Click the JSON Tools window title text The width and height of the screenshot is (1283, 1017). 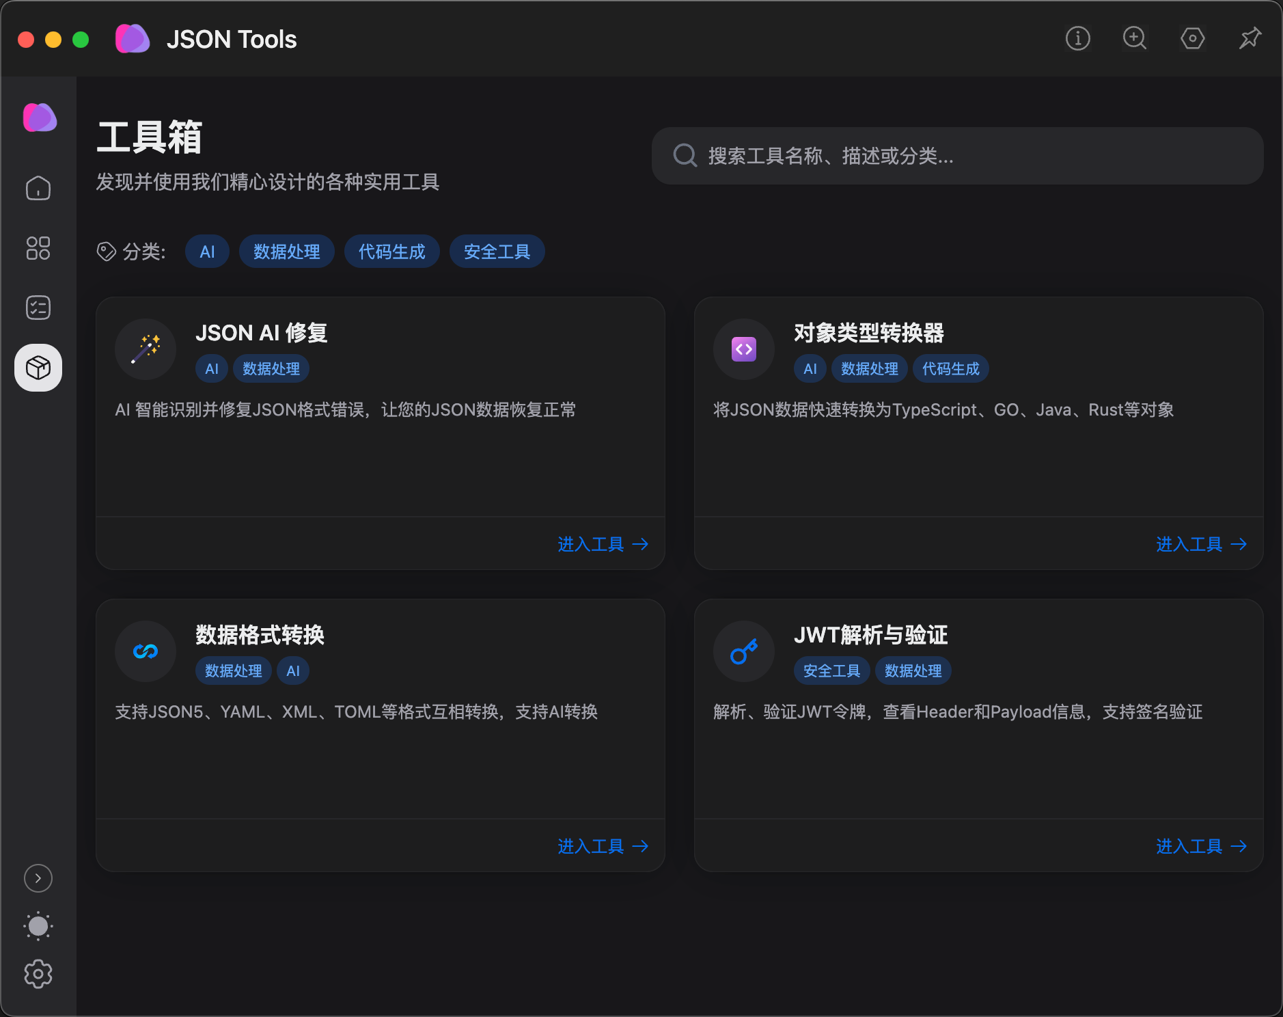click(x=232, y=40)
